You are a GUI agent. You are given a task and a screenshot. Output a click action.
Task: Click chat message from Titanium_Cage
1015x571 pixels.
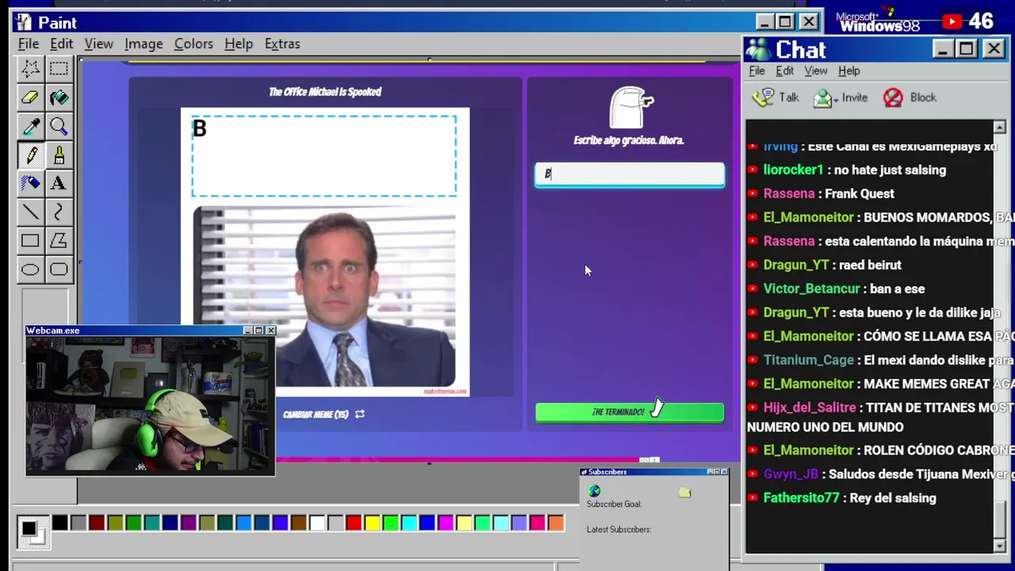[x=880, y=360]
